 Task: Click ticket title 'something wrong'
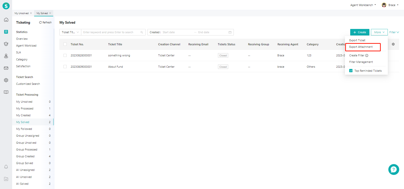119,55
